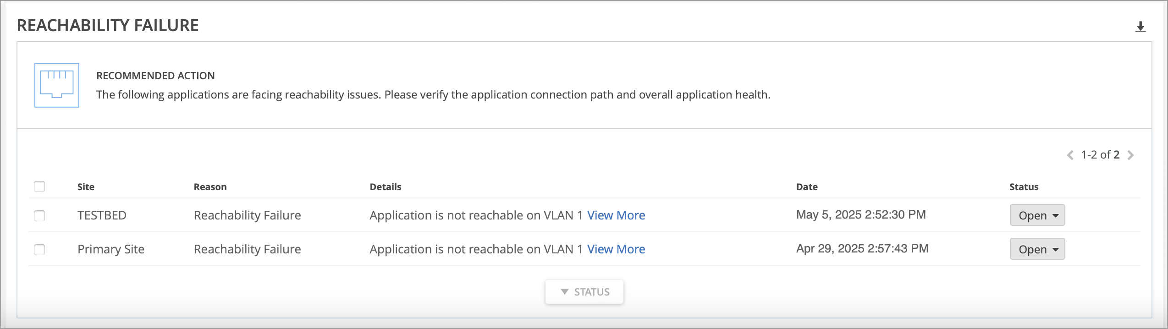Click View More for Primary Site failure

616,249
